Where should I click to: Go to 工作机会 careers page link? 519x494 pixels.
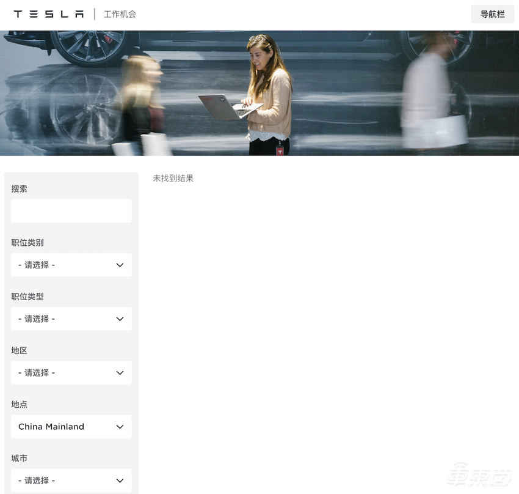[x=120, y=14]
